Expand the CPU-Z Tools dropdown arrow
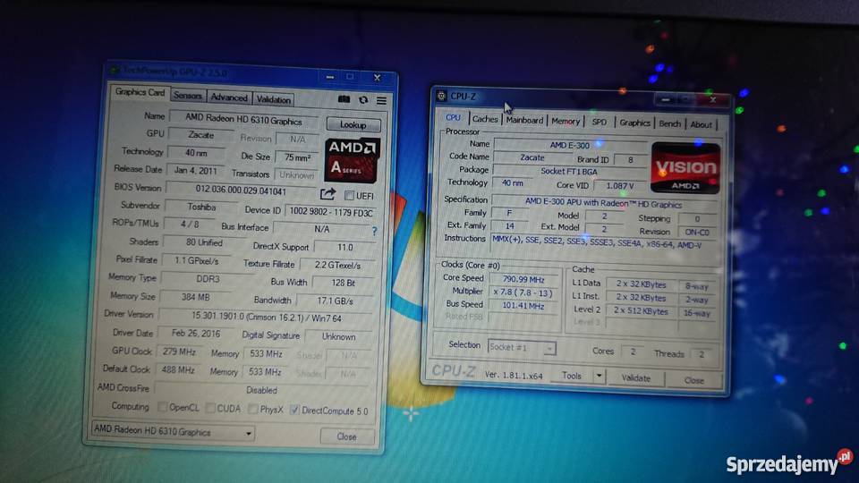The width and height of the screenshot is (859, 483). tap(599, 376)
